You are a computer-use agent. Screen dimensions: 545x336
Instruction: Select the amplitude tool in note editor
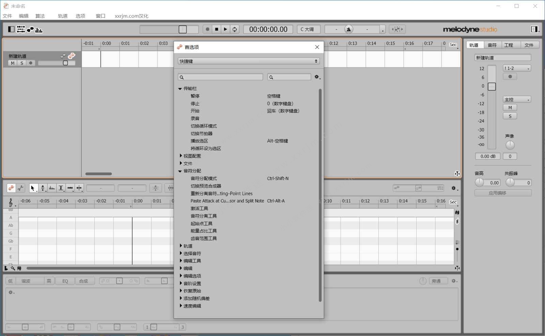[x=61, y=188]
